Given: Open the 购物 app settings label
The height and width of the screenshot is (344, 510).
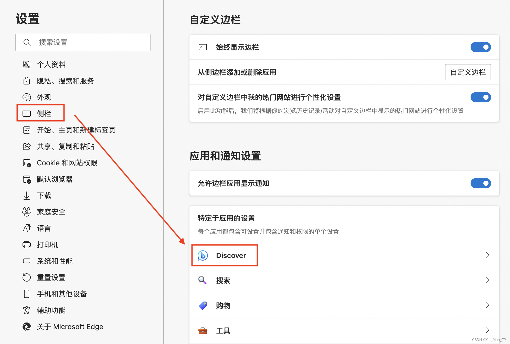Looking at the screenshot, I should coord(223,306).
